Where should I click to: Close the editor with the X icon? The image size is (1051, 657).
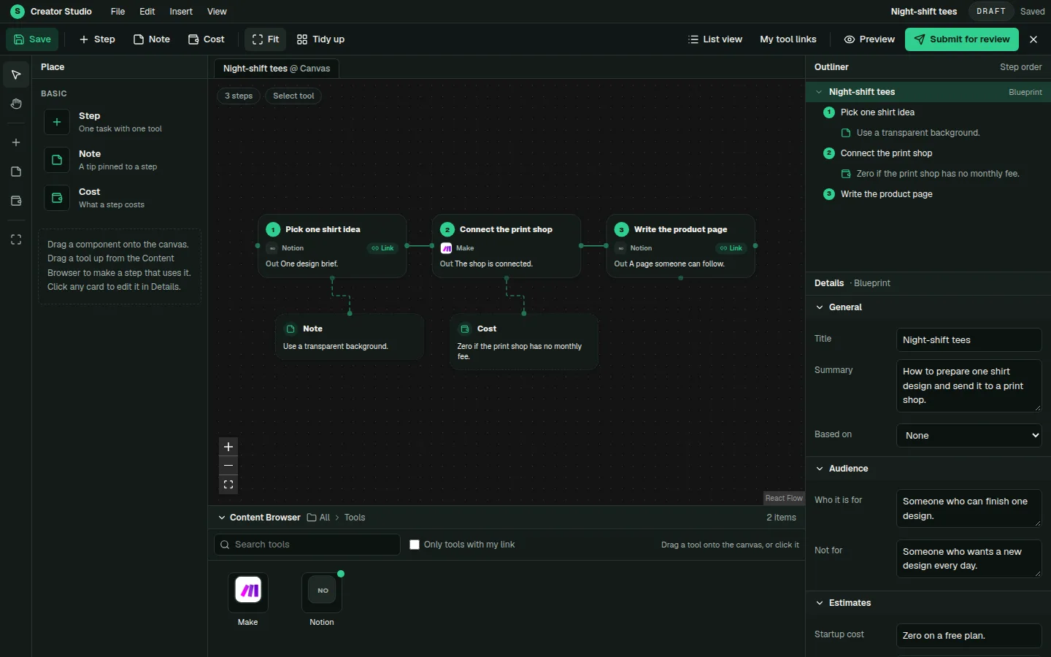coord(1033,39)
